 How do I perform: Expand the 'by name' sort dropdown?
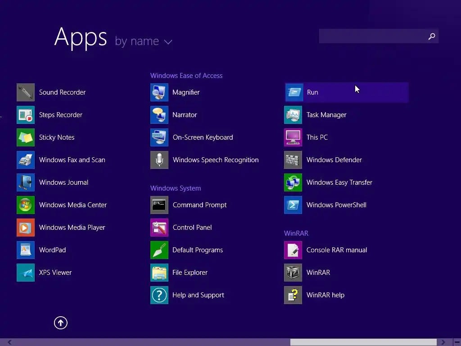(144, 41)
